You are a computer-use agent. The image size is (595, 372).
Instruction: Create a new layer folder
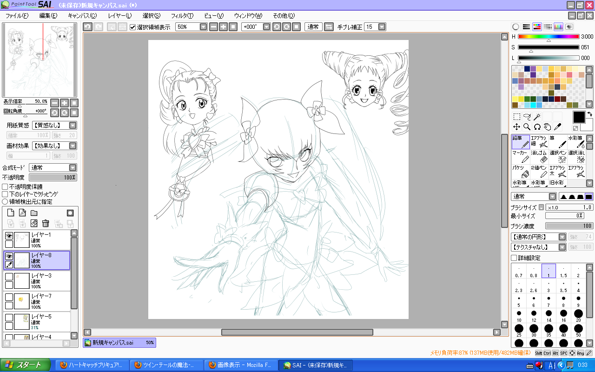34,213
